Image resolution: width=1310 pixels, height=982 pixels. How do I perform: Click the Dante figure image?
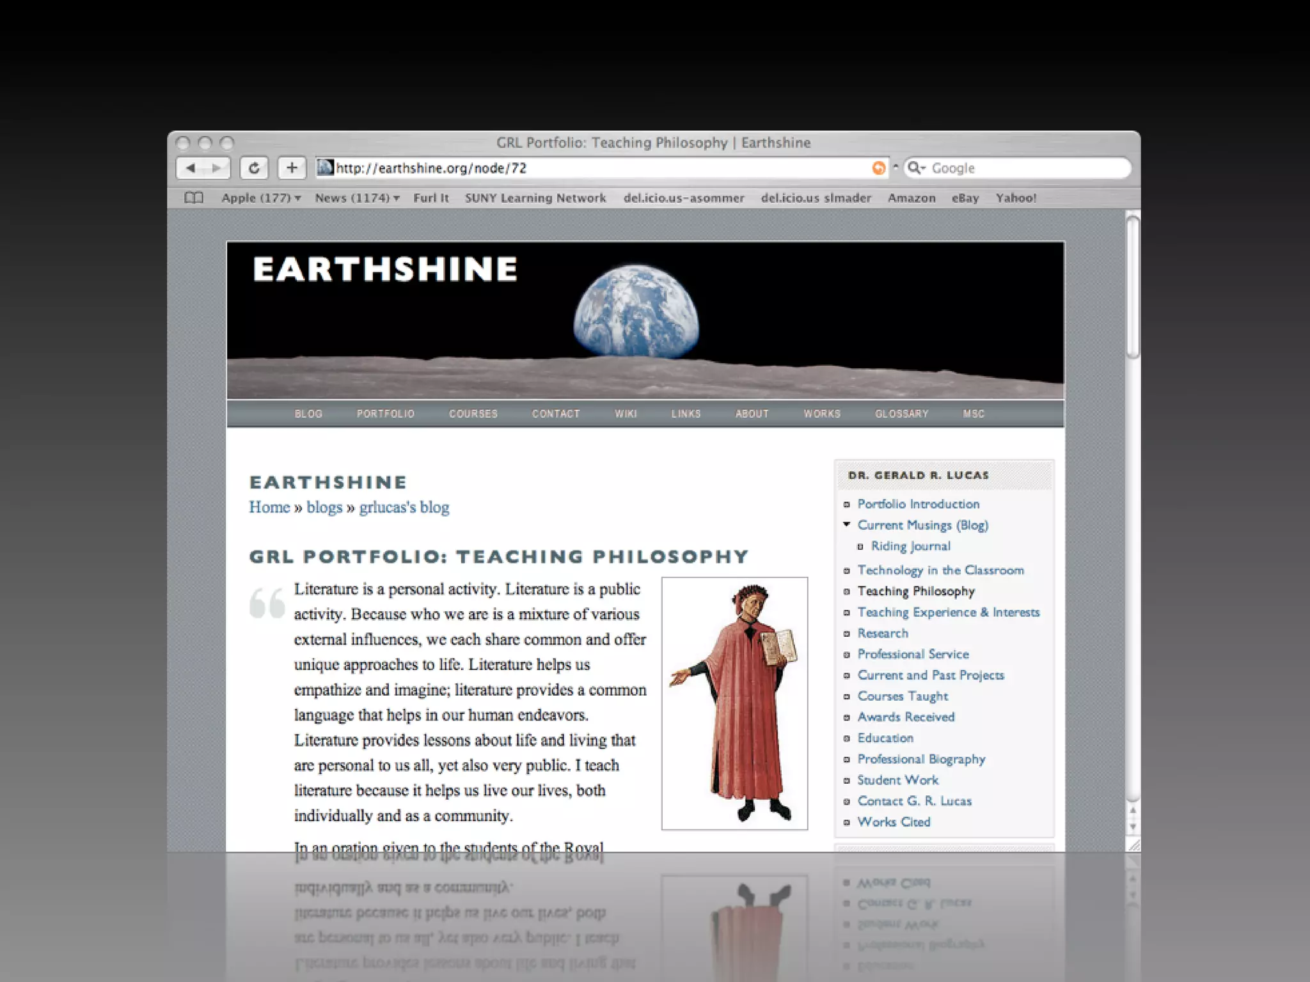[x=734, y=703]
